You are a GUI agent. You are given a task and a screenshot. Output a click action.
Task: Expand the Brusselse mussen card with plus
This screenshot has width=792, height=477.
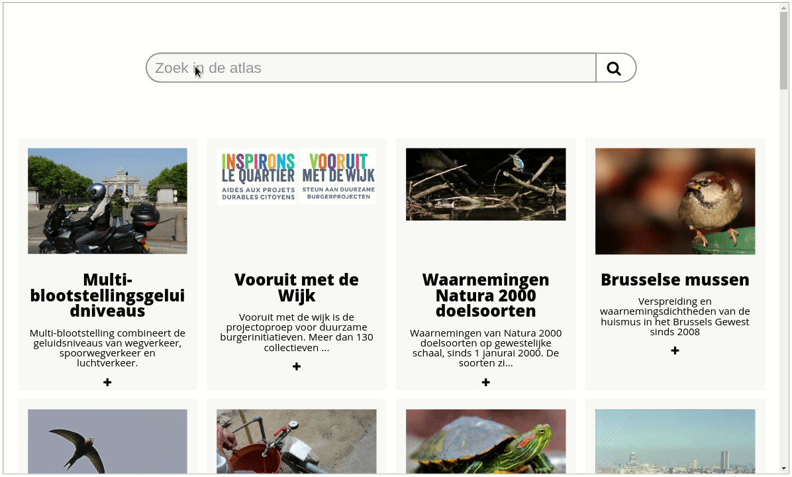[x=675, y=350]
